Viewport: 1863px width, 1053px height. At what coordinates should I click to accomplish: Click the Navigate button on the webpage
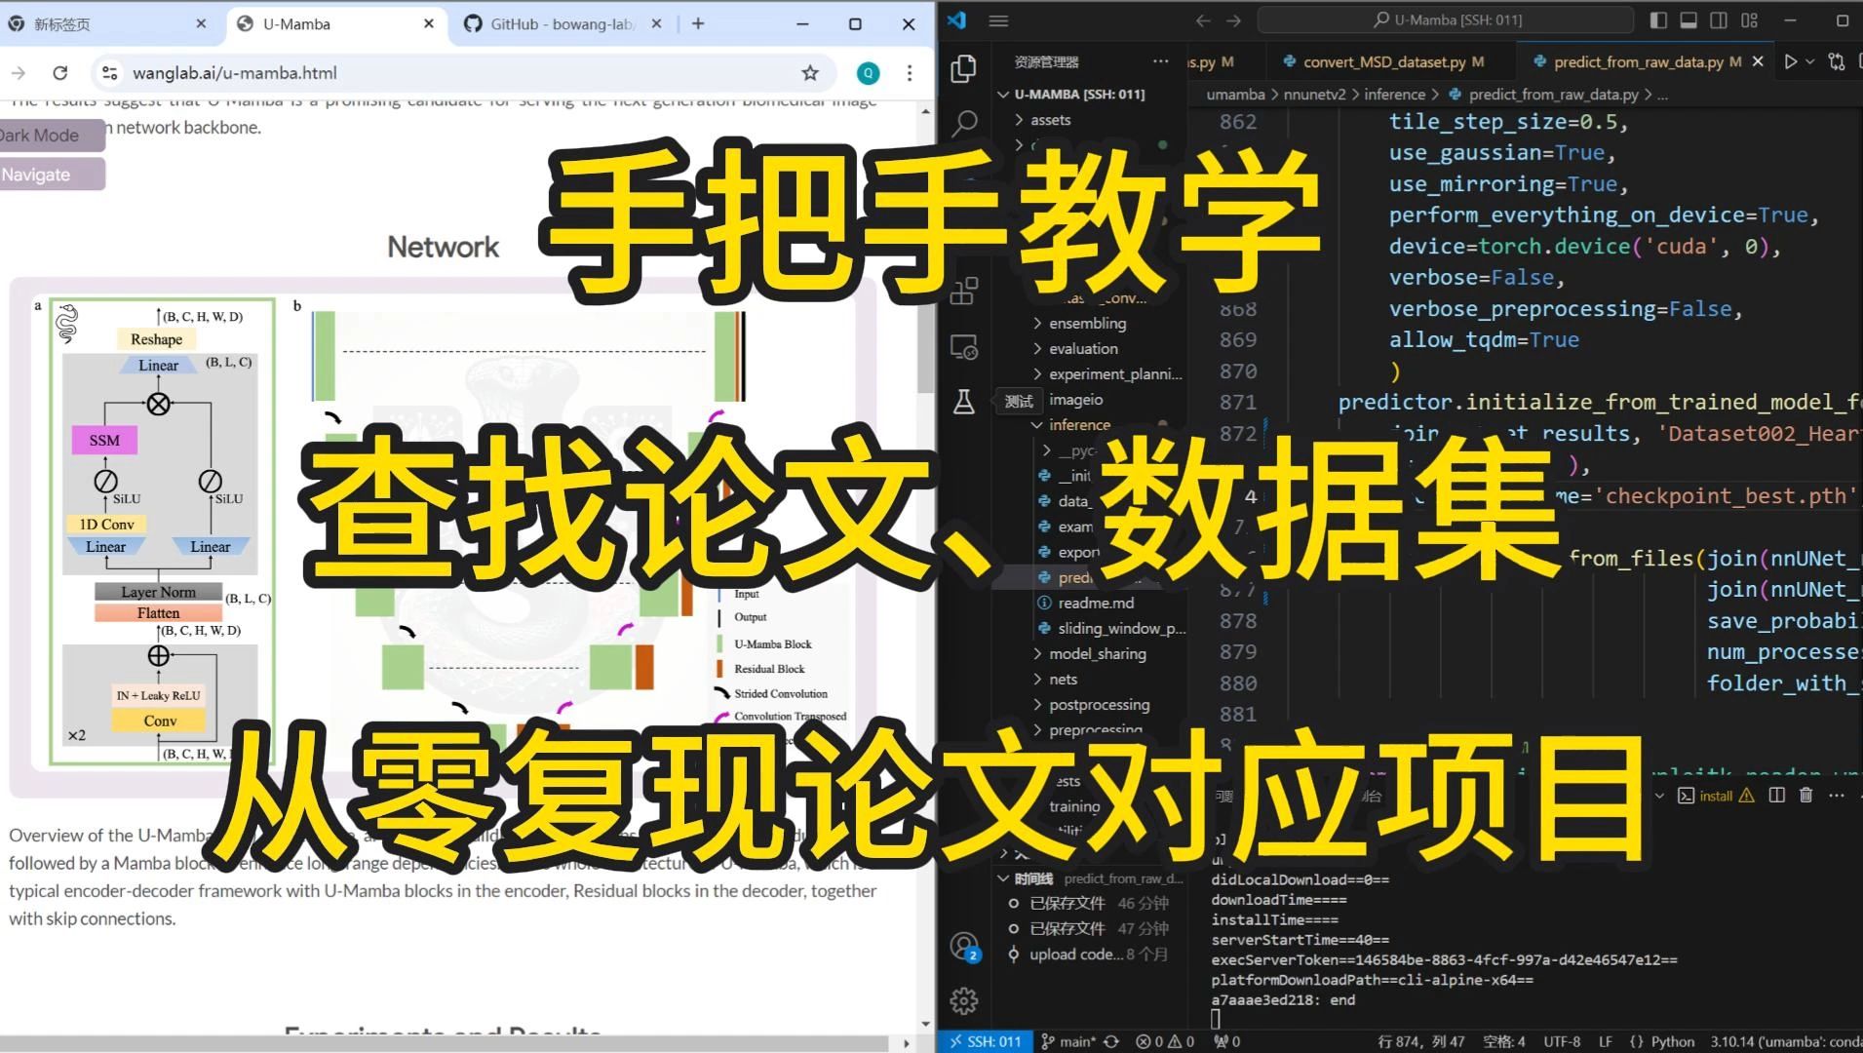(x=51, y=175)
